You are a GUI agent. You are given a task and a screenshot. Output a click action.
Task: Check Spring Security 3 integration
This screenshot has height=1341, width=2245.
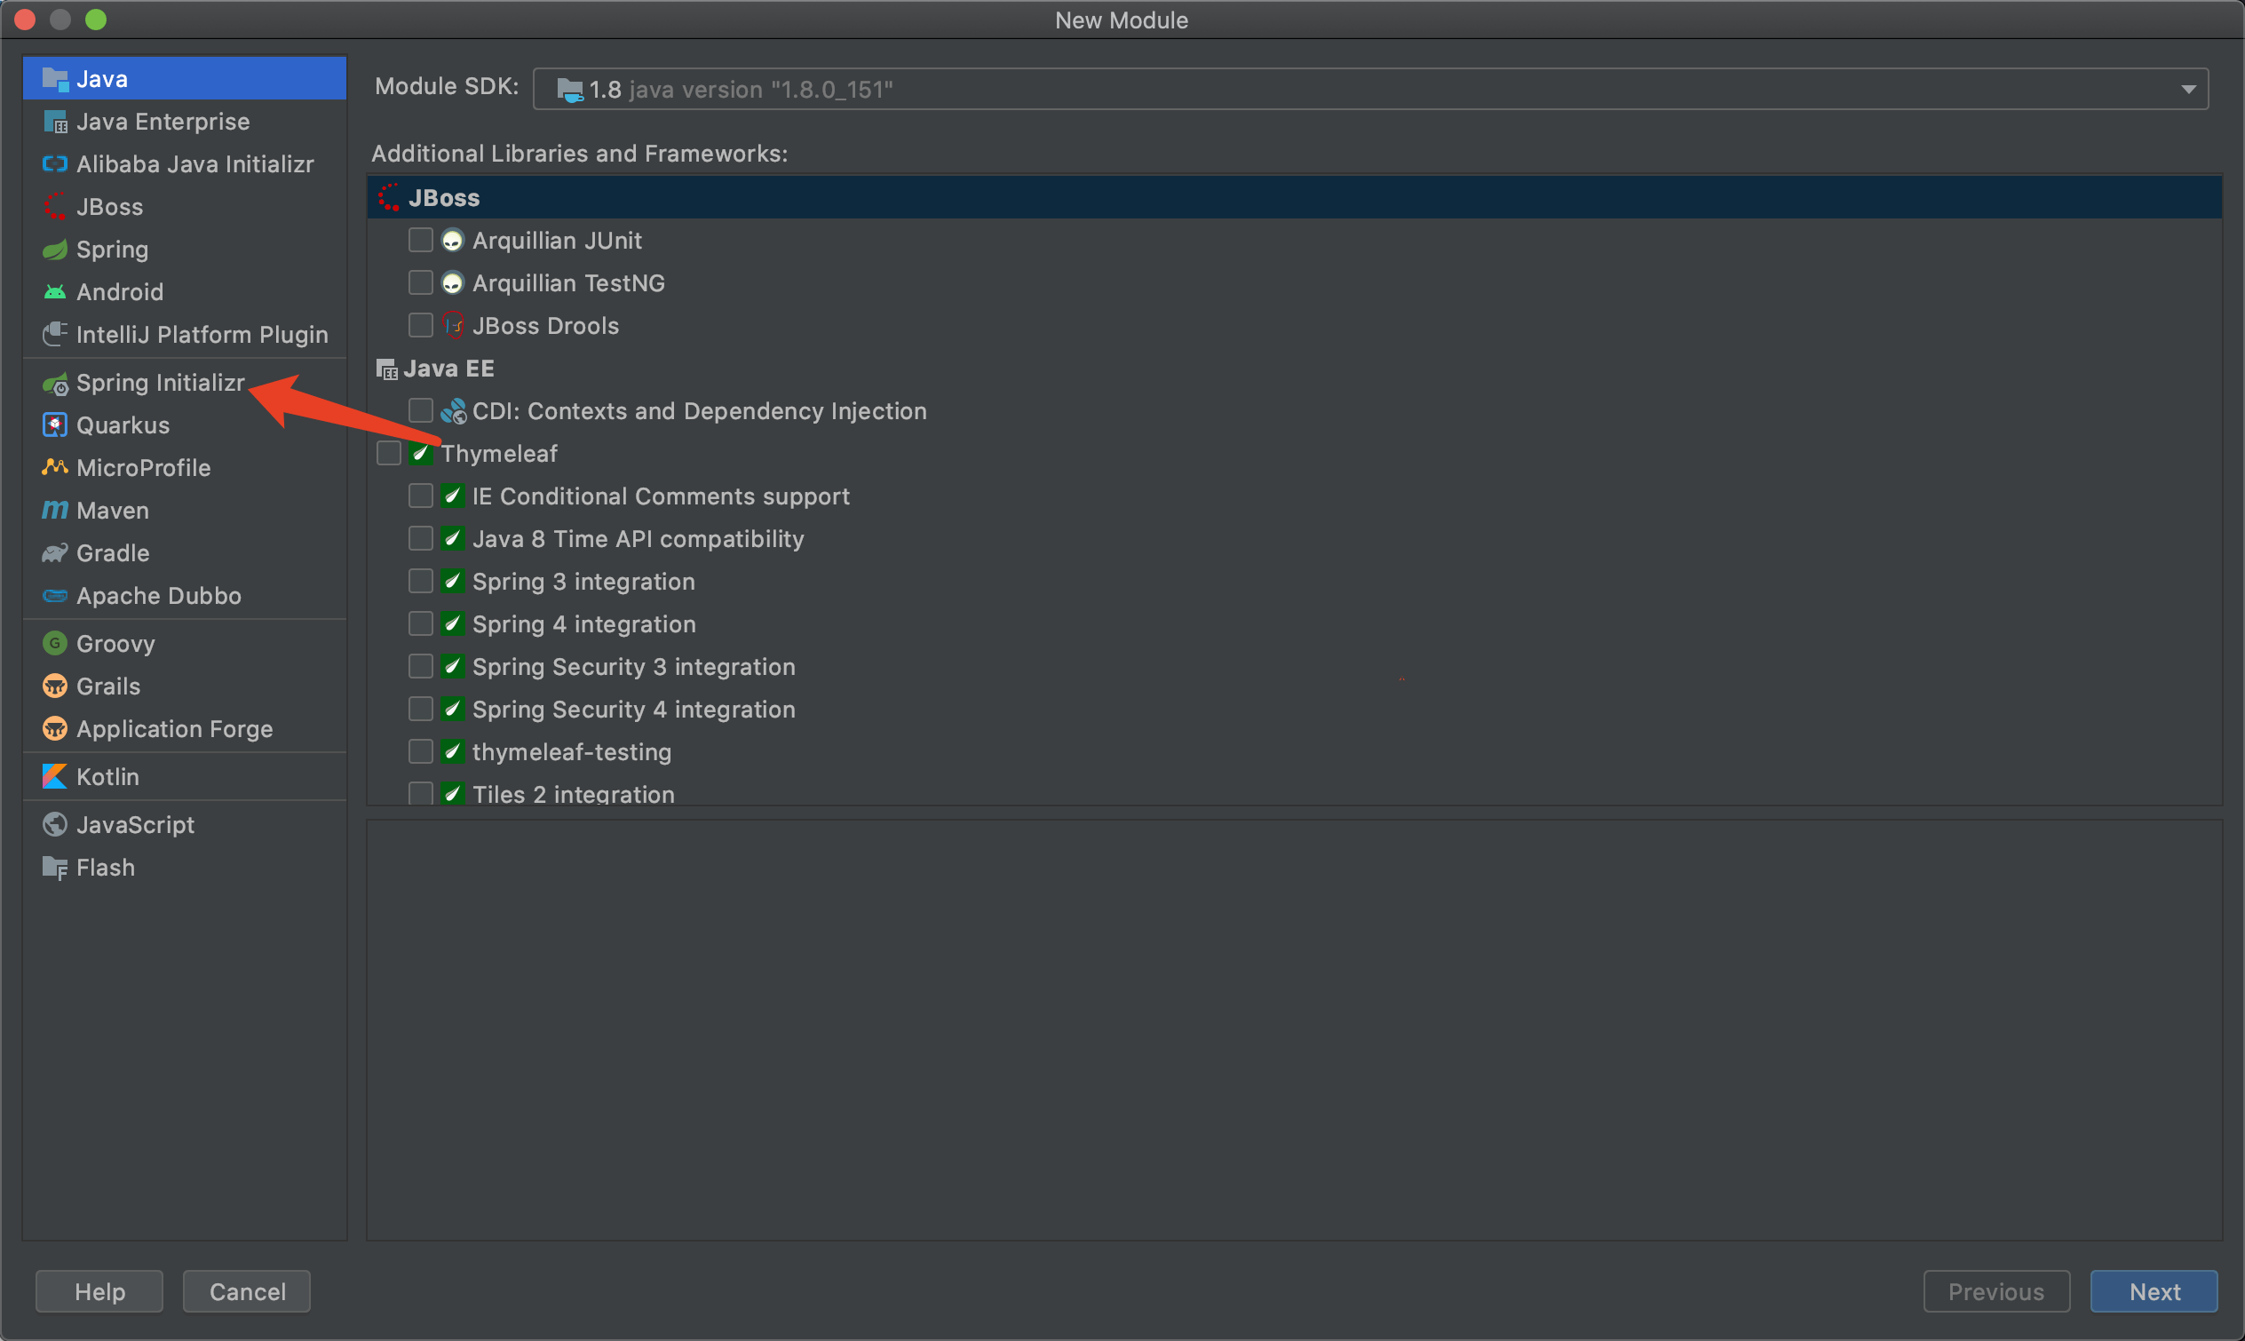click(x=421, y=667)
